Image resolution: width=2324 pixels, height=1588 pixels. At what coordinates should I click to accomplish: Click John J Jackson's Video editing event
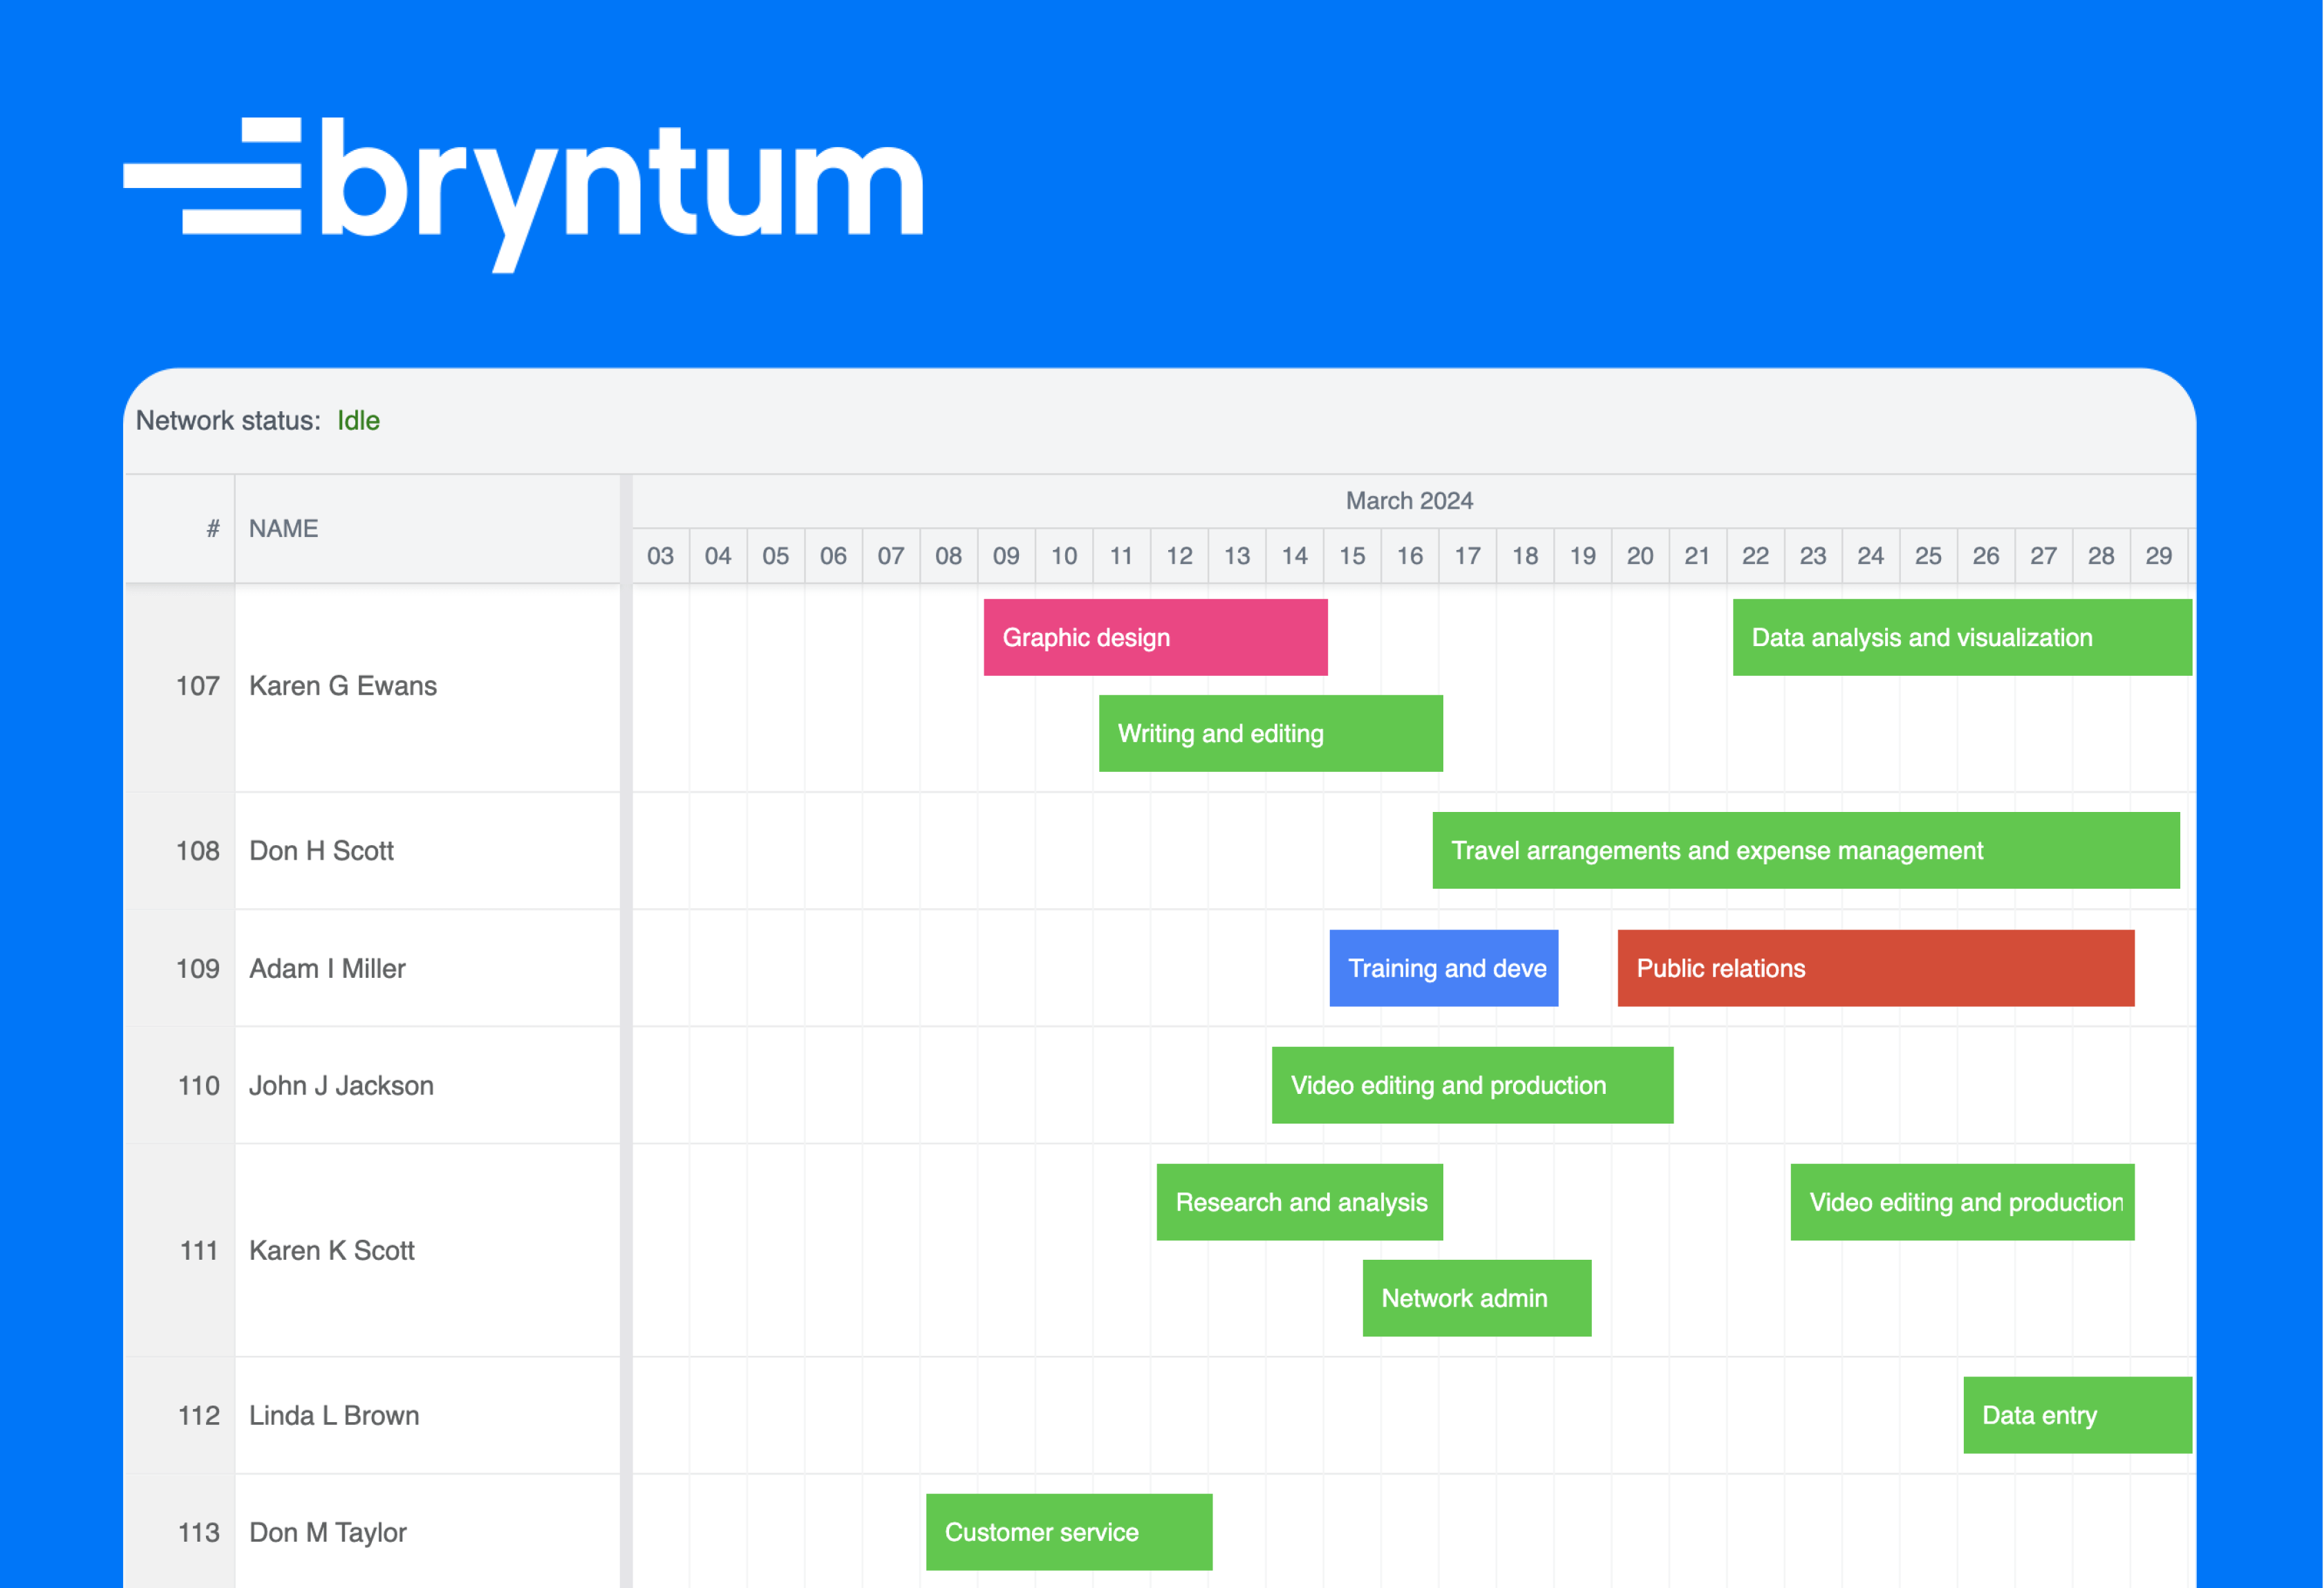(x=1472, y=1086)
